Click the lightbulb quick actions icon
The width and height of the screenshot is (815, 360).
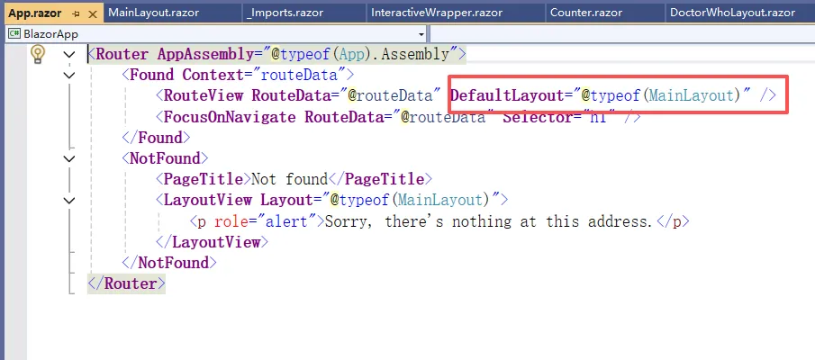[38, 54]
